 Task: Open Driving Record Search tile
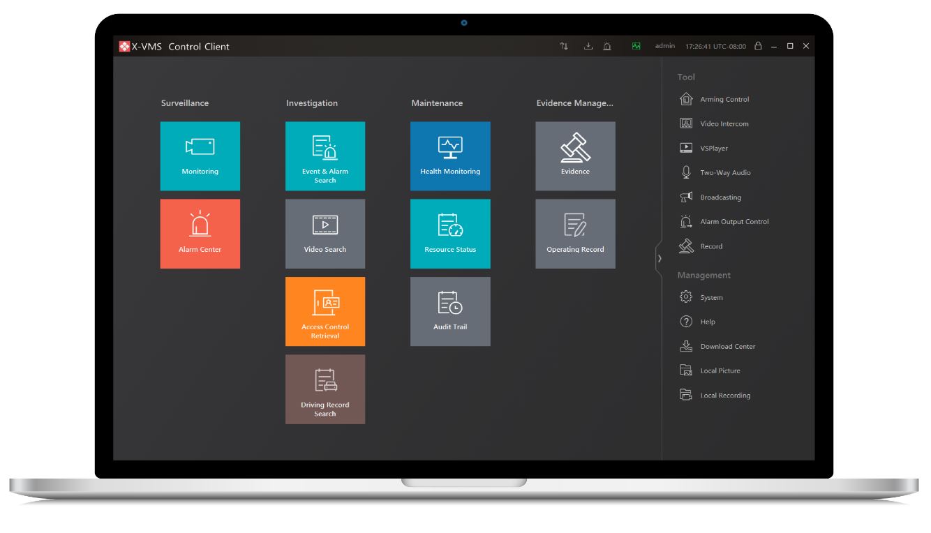tap(325, 389)
